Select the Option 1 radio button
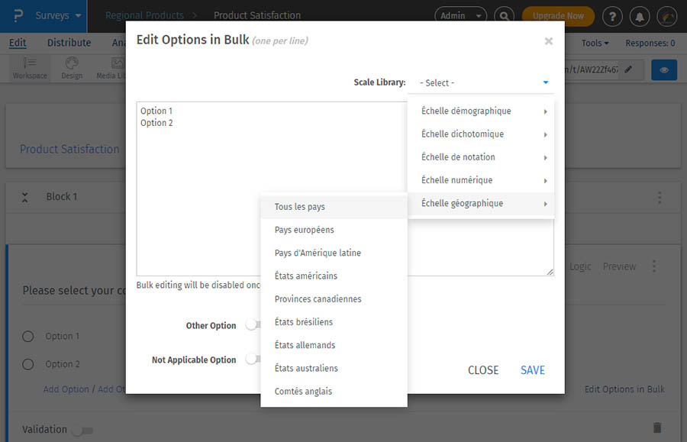This screenshot has height=442, width=687. [27, 336]
